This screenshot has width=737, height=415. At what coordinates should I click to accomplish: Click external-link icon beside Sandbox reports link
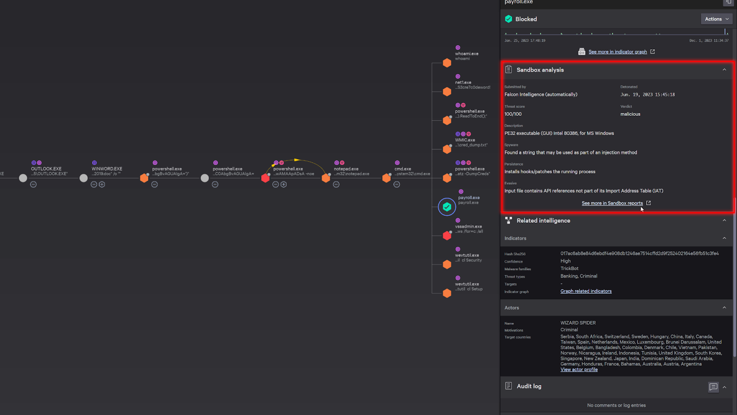pyautogui.click(x=649, y=203)
